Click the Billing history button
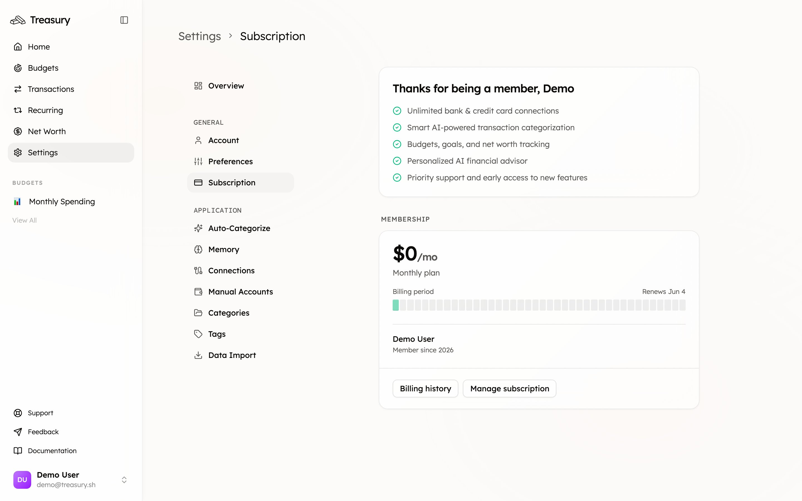 425,388
